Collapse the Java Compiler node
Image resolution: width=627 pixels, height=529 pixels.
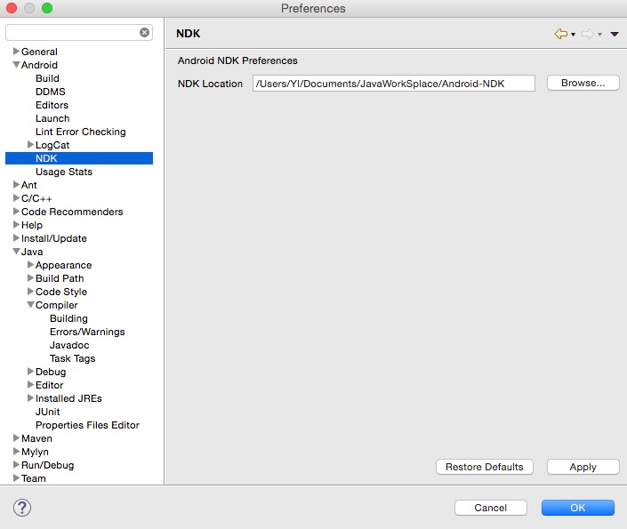[x=30, y=305]
